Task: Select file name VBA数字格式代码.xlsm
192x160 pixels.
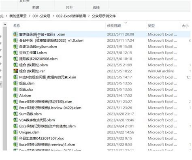Action: pos(37,120)
